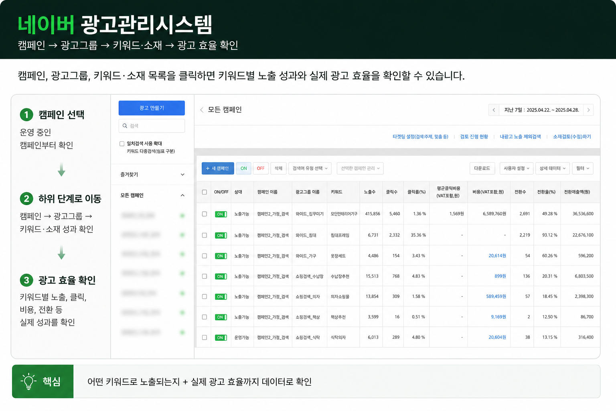Sort by 전환율(%) column header
616x411 pixels.
point(546,192)
